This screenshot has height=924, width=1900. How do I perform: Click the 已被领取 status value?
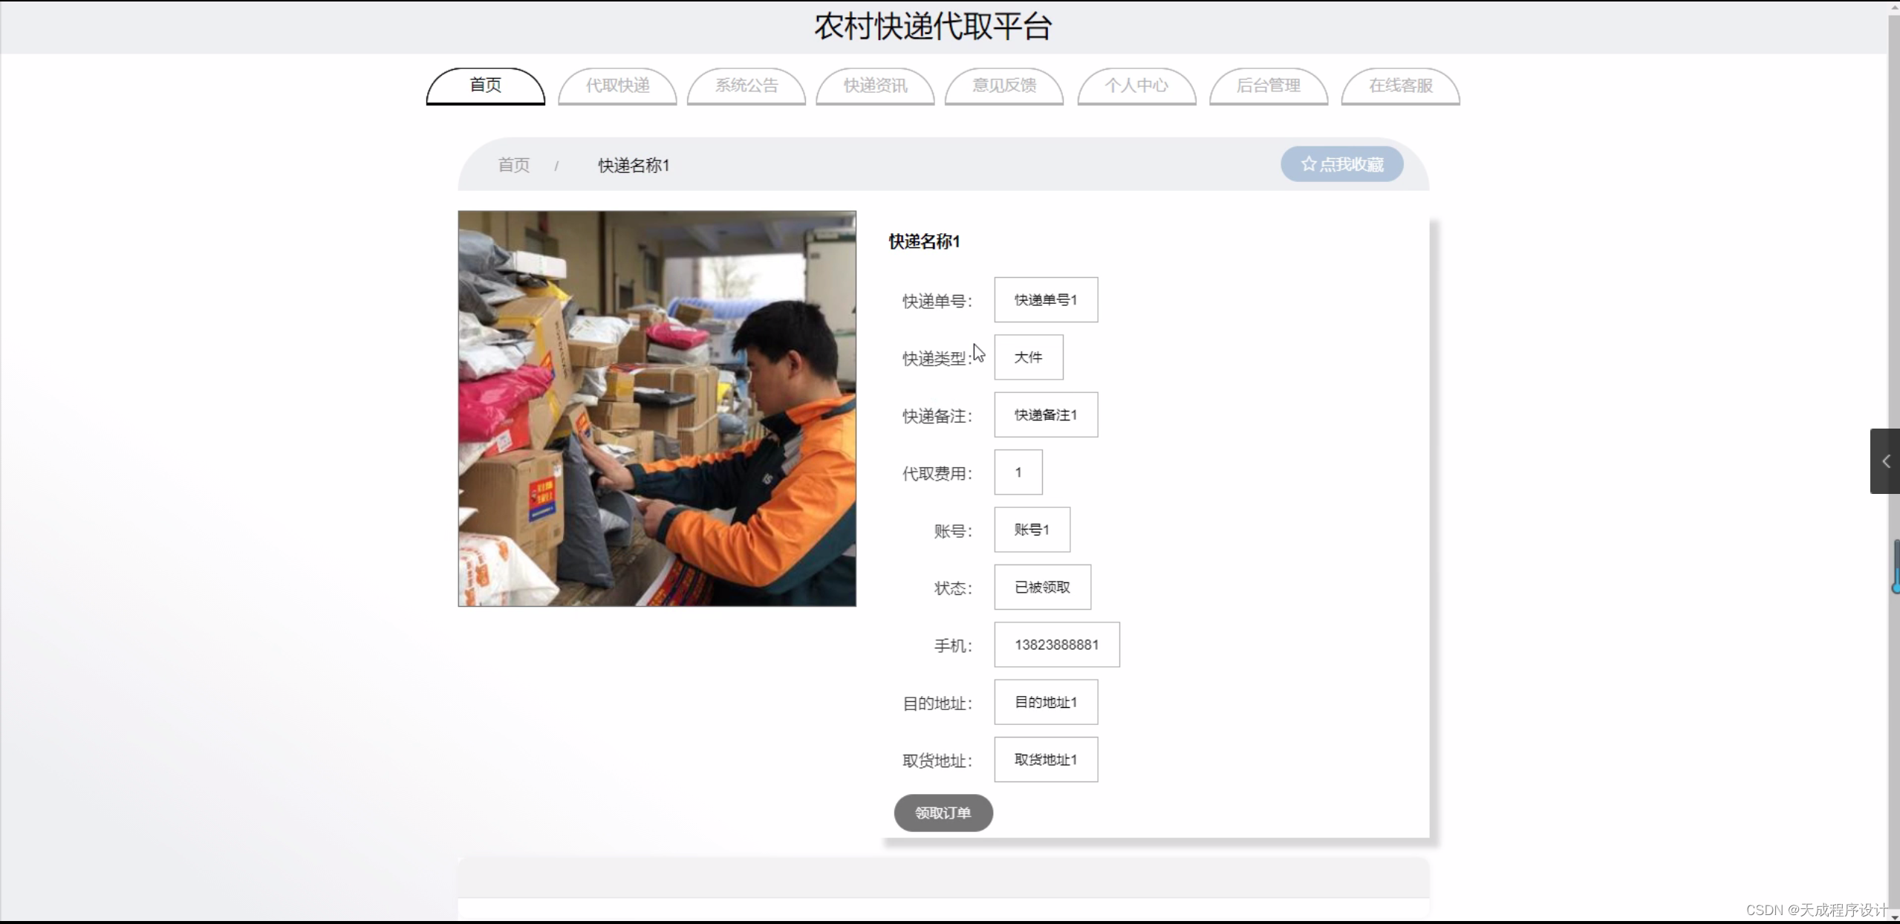pos(1043,587)
